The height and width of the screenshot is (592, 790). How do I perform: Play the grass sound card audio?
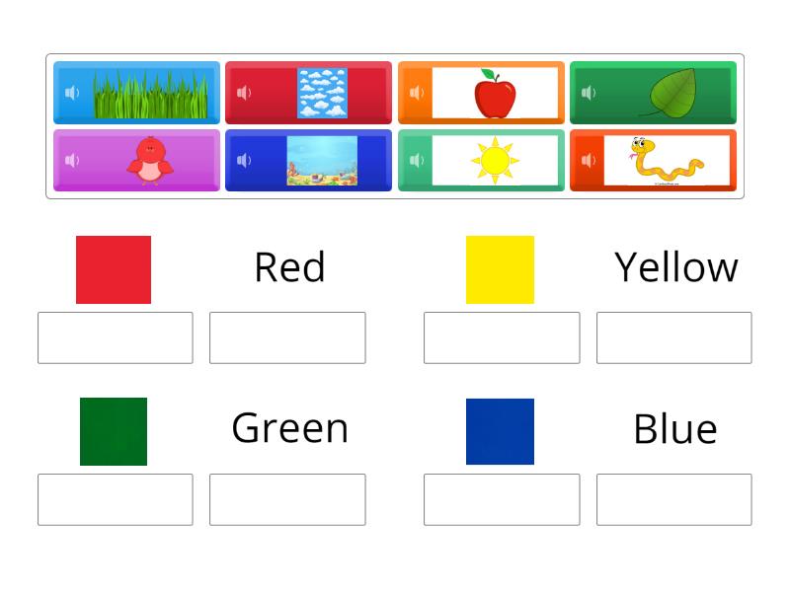(69, 93)
